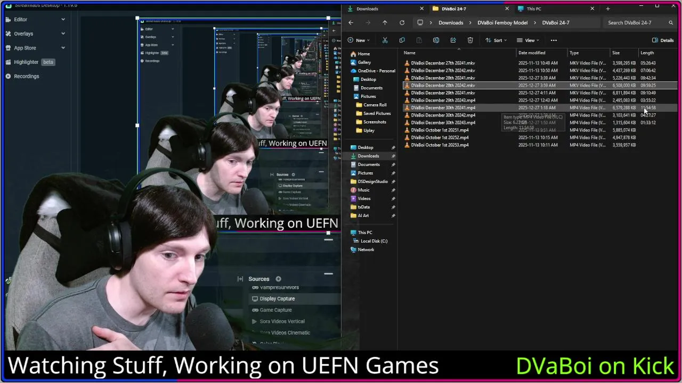Delete the selected file

470,40
